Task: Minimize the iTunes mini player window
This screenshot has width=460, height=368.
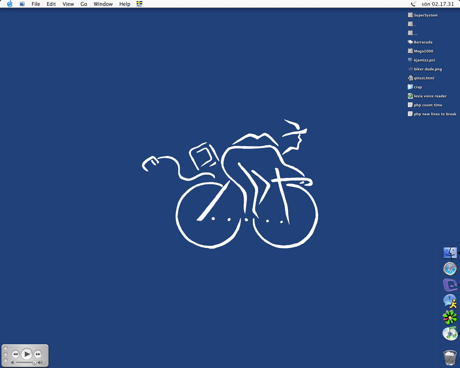Action: point(5,354)
